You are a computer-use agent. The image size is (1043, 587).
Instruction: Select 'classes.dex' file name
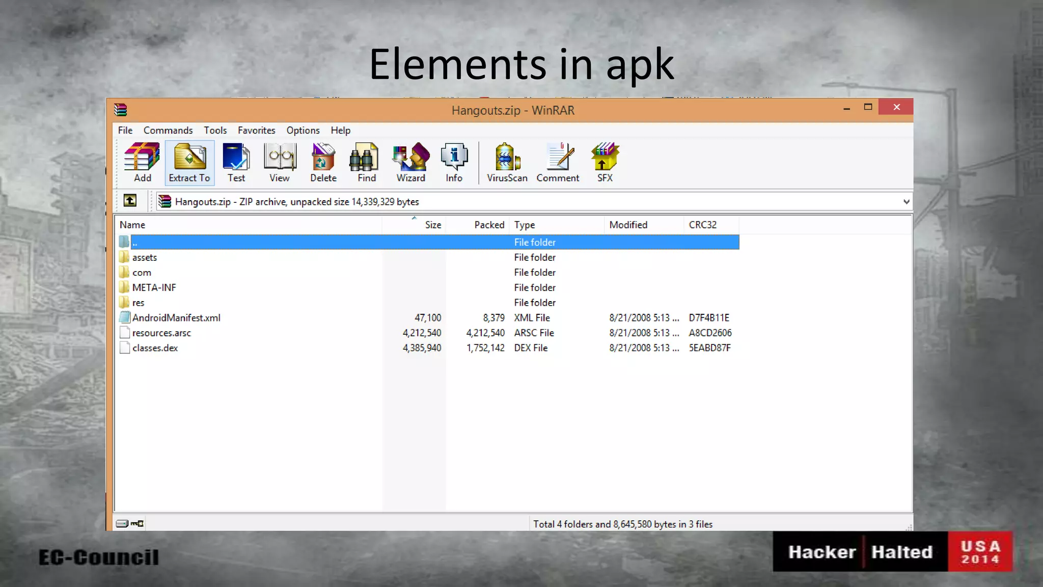(x=155, y=348)
